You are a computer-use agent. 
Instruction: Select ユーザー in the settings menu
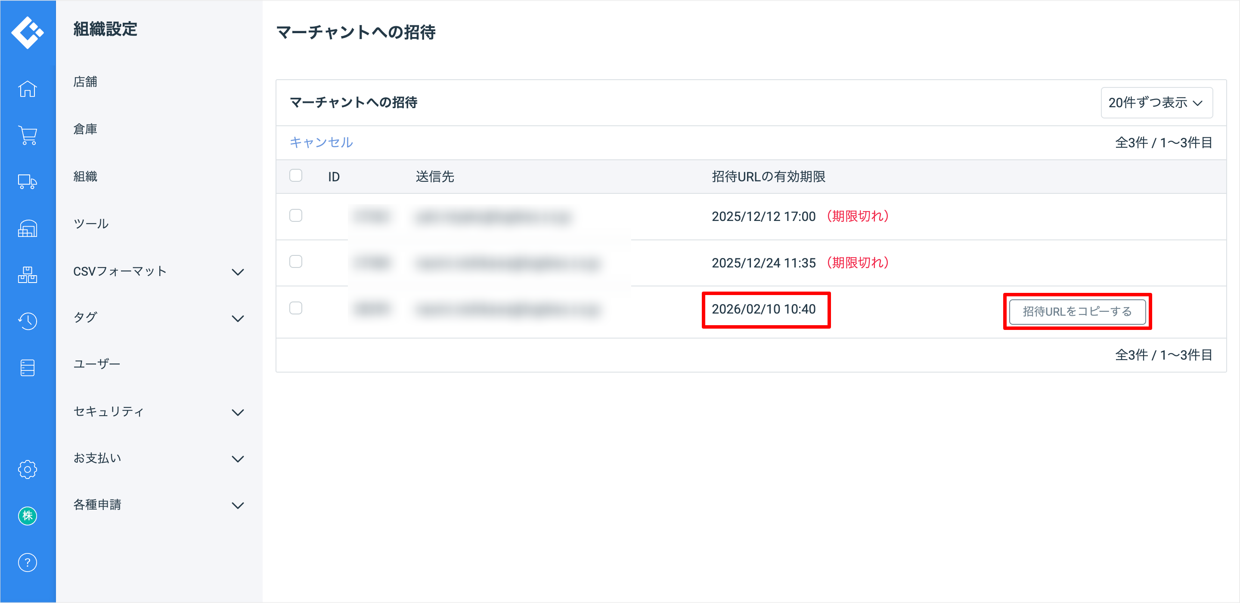[97, 364]
